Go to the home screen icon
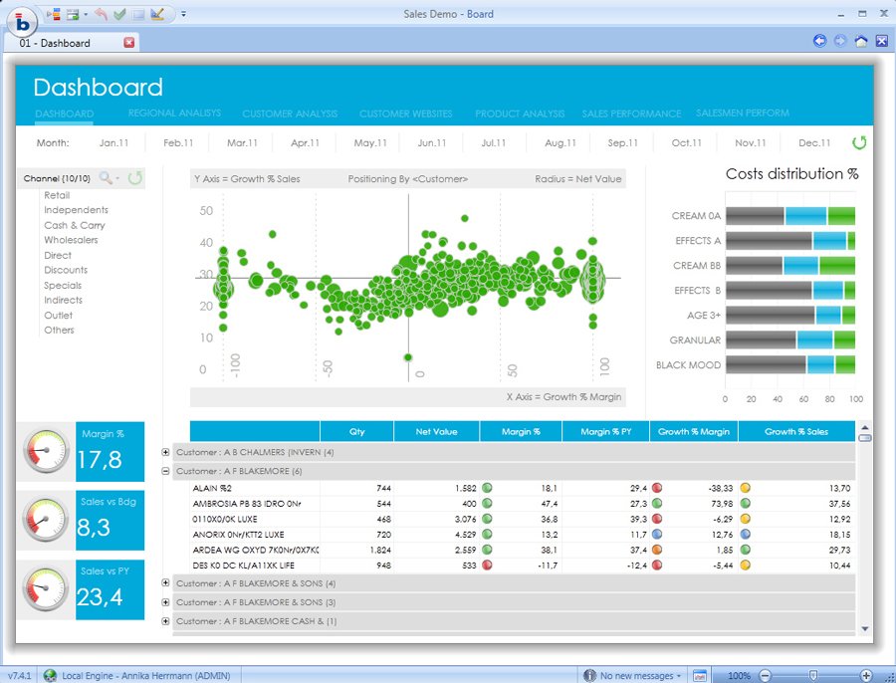Screen dimensions: 896x683 861,41
